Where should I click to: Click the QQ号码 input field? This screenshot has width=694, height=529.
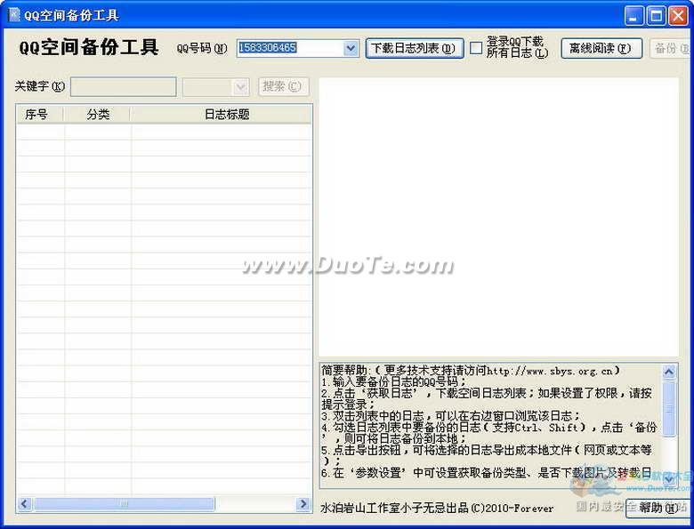290,48
